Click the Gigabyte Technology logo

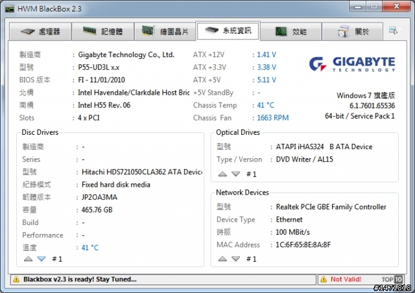(x=352, y=64)
